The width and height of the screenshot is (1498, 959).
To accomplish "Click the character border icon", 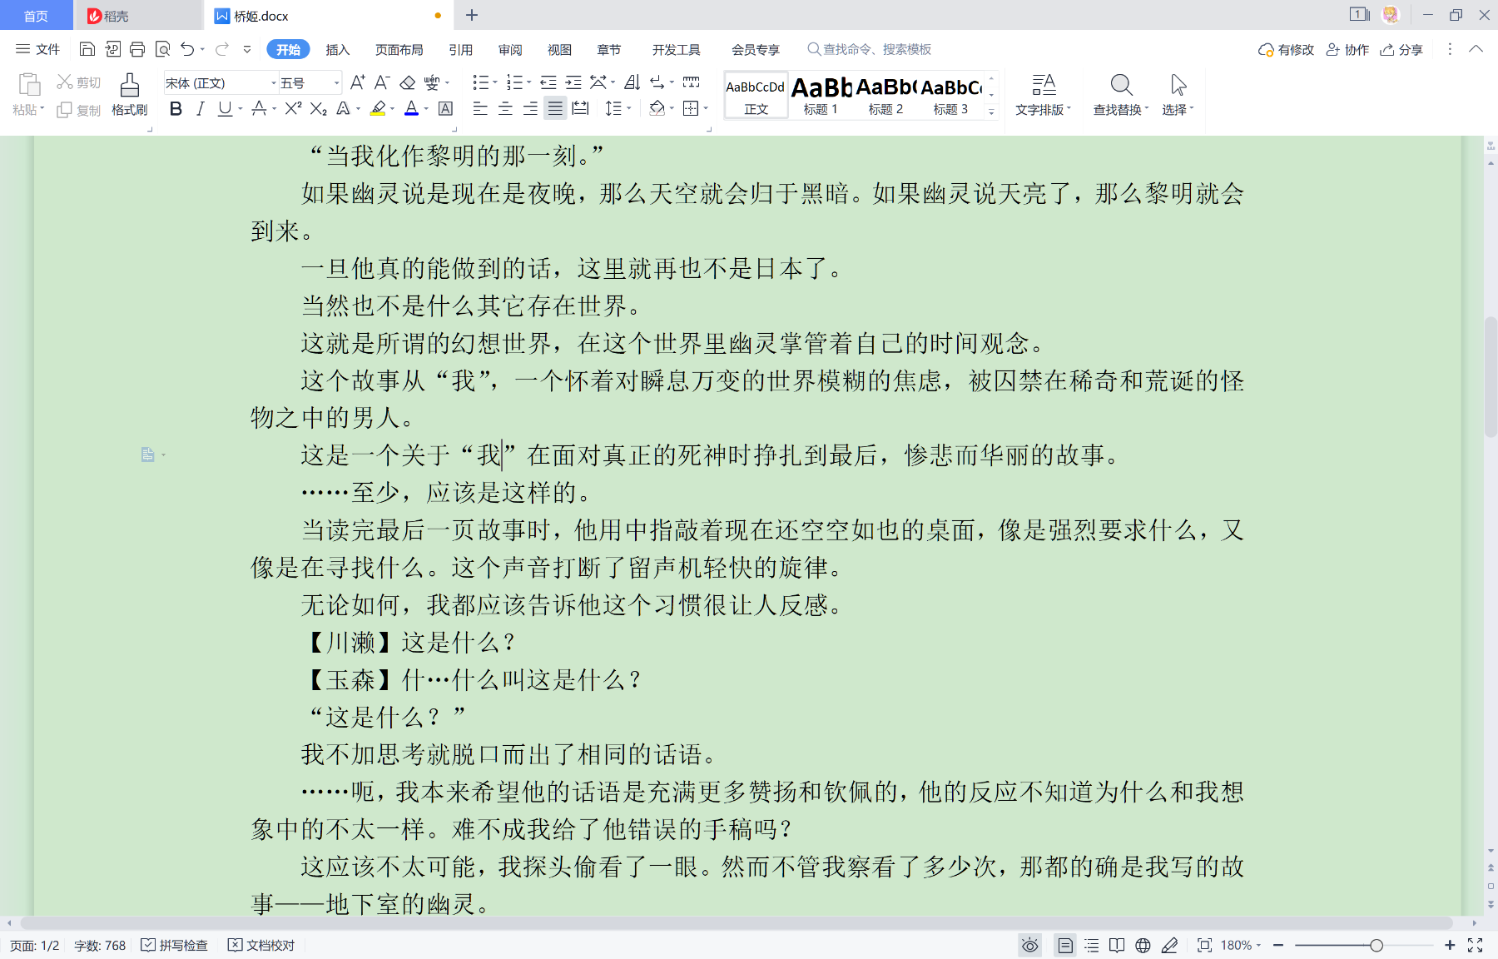I will pyautogui.click(x=446, y=108).
